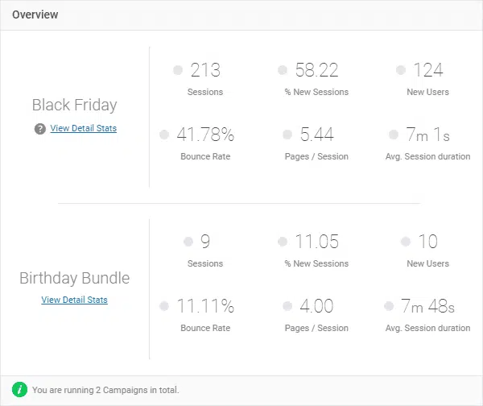Click the dot beside 124 New Users
Viewport: 483px width, 406px height.
click(401, 70)
